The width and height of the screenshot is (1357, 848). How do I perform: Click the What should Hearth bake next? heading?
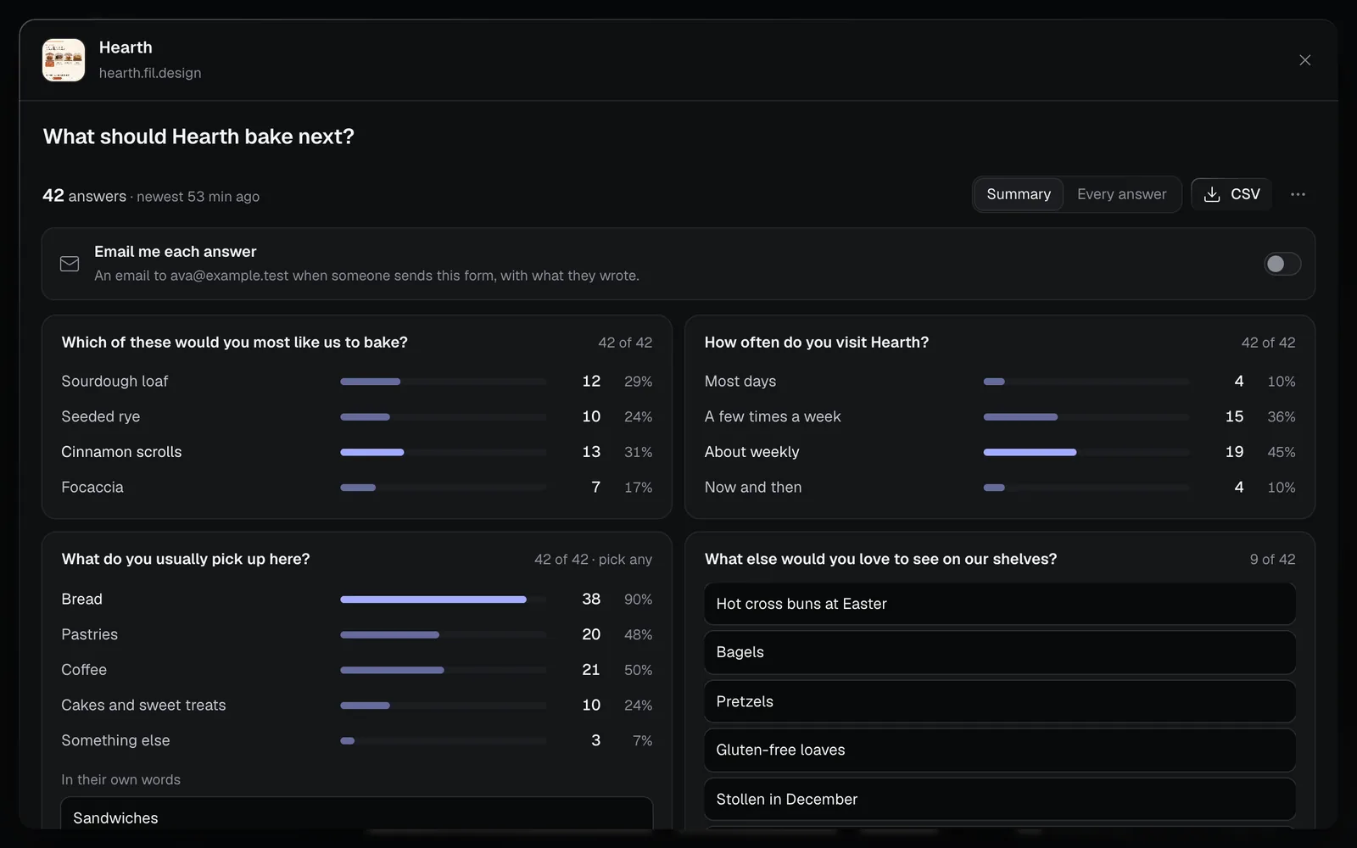[x=198, y=137]
